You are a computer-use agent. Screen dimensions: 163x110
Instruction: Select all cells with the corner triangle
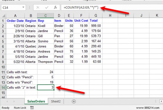click(x=4, y=16)
